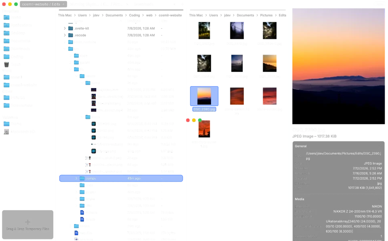Viewport: 388px width, 241px height.
Task: Open the Pictures folder in sidebar
Action: (x=14, y=97)
